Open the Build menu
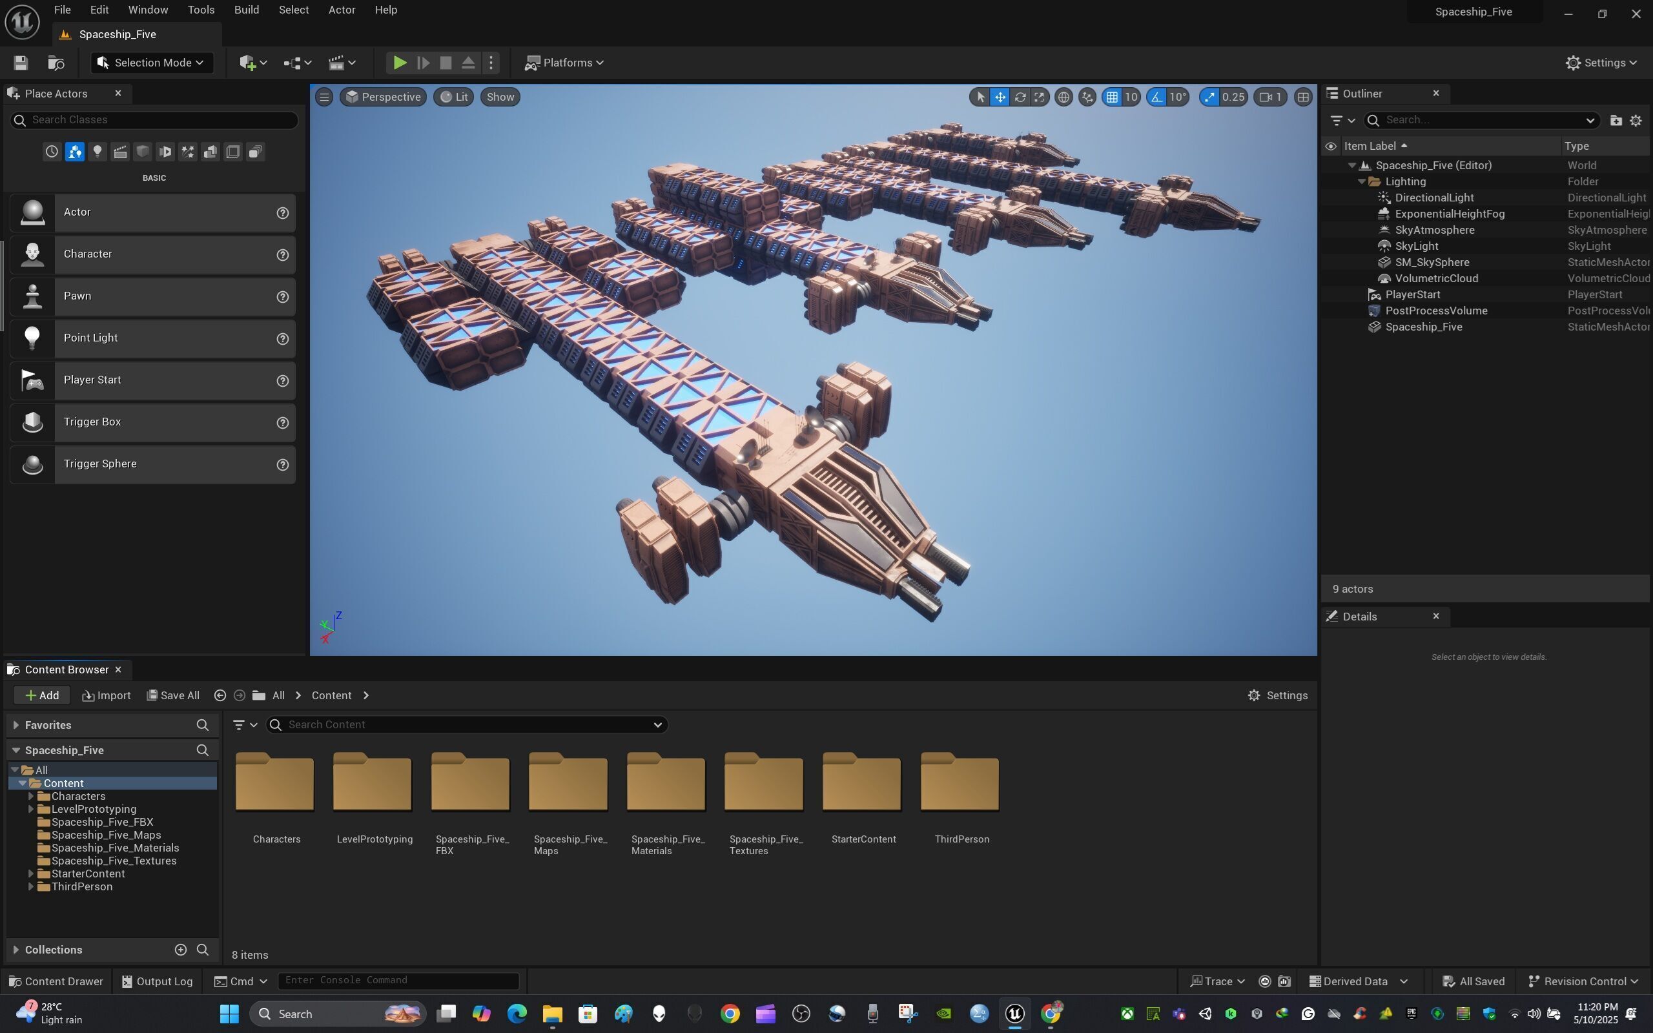1653x1033 pixels. click(247, 10)
